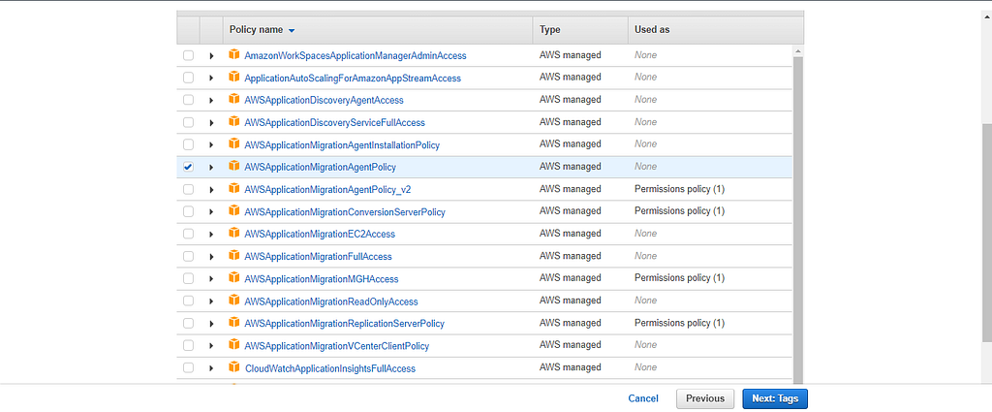The image size is (992, 412).
Task: Click "None" in the CloudWatchApplicationInsightsFullAccess row
Action: (645, 367)
